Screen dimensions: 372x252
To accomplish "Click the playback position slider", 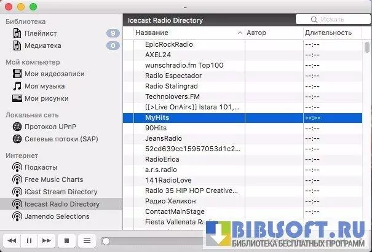I will coord(154,241).
